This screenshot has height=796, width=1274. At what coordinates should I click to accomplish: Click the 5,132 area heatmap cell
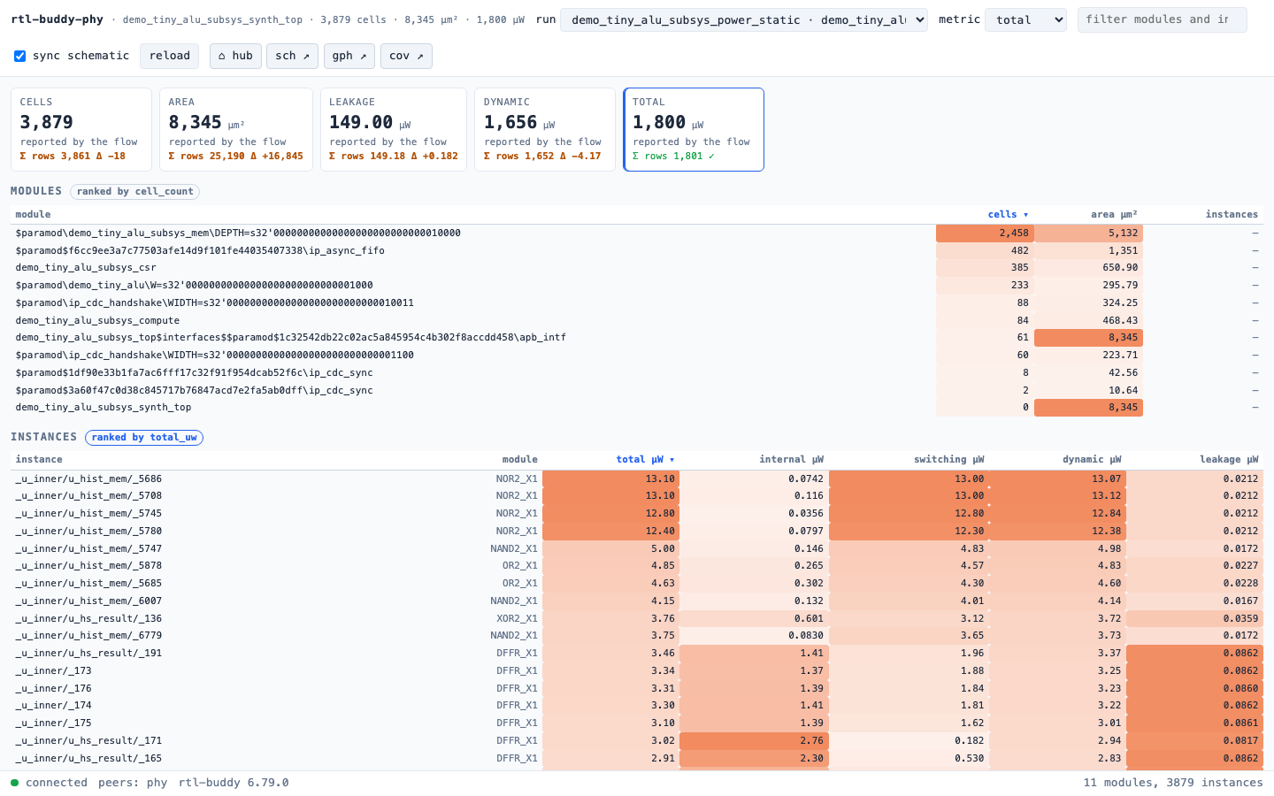tap(1088, 233)
